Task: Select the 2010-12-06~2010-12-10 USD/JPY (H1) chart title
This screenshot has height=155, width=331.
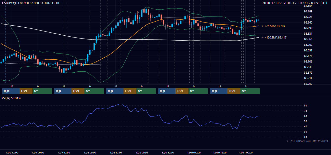Action: click(x=295, y=3)
